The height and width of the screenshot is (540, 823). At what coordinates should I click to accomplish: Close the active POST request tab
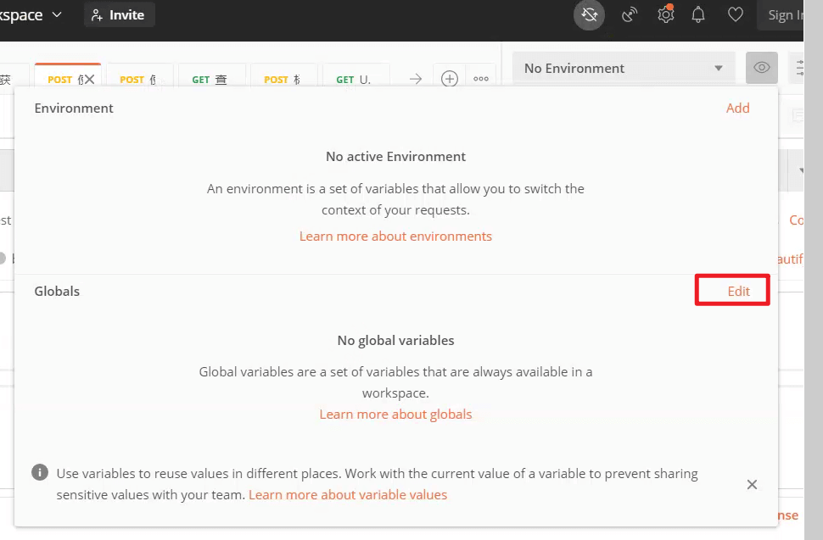point(89,80)
